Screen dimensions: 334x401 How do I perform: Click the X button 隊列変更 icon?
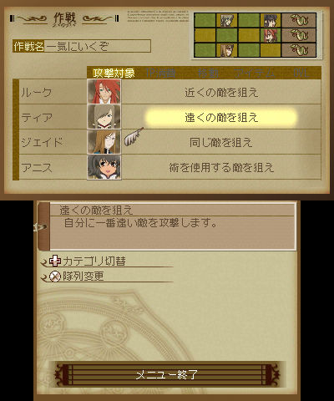(55, 277)
